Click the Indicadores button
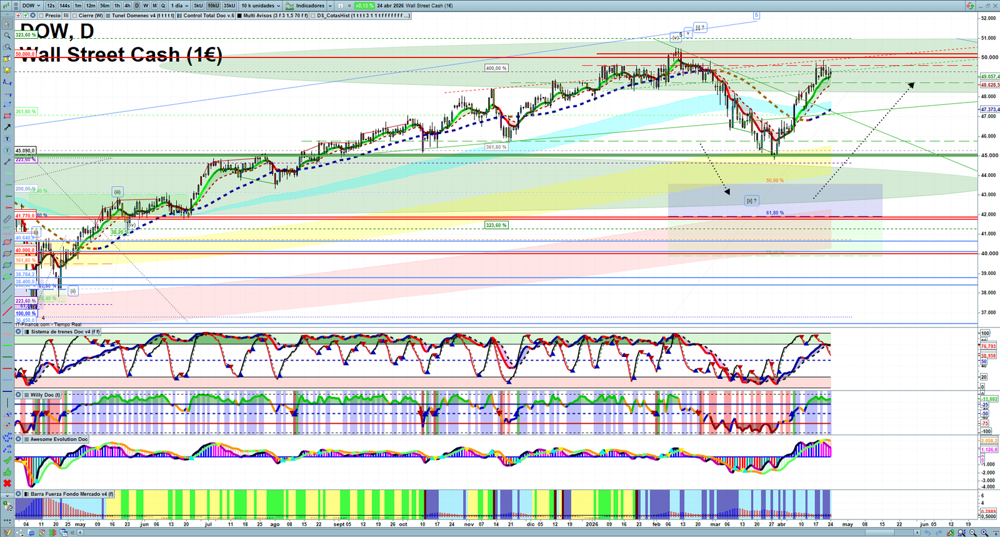The width and height of the screenshot is (1000, 537). click(306, 6)
